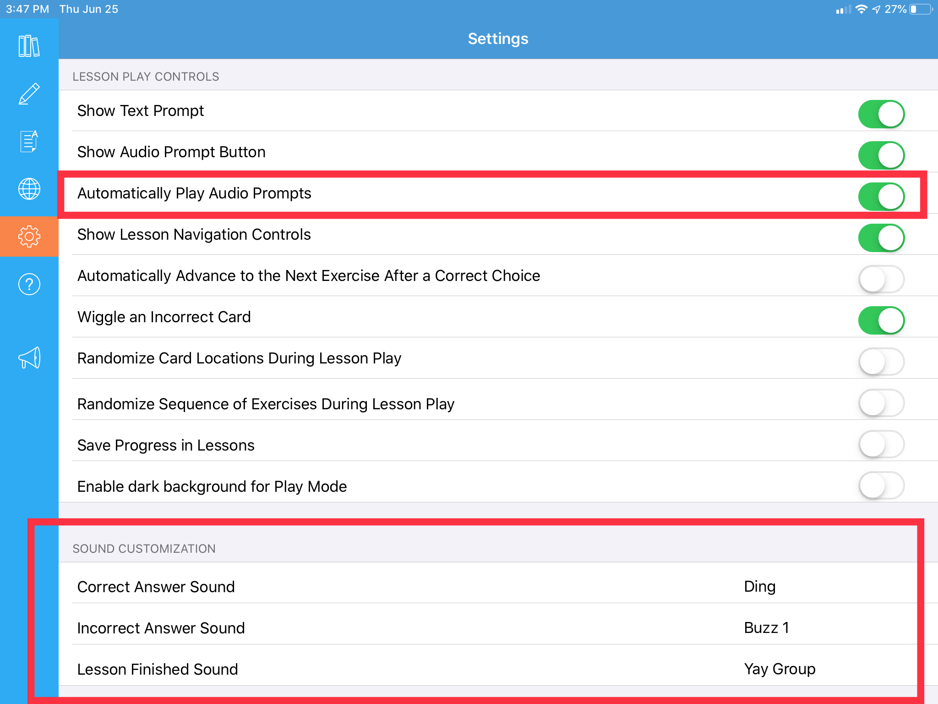The height and width of the screenshot is (704, 938).
Task: Open the lesson notes document icon
Action: click(x=29, y=141)
